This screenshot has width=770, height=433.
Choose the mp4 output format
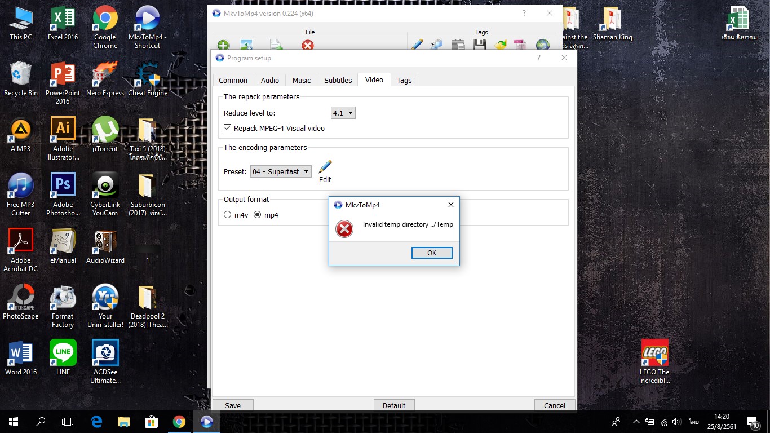tap(258, 215)
